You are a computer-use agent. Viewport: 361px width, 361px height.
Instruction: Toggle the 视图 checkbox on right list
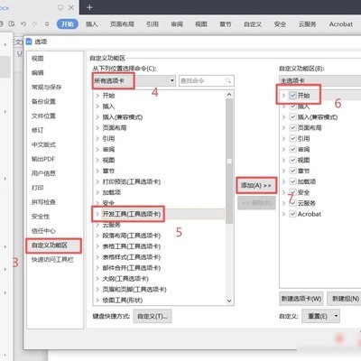[x=292, y=160]
